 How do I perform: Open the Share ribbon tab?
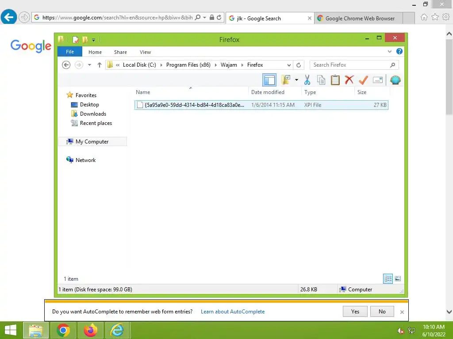coord(120,52)
